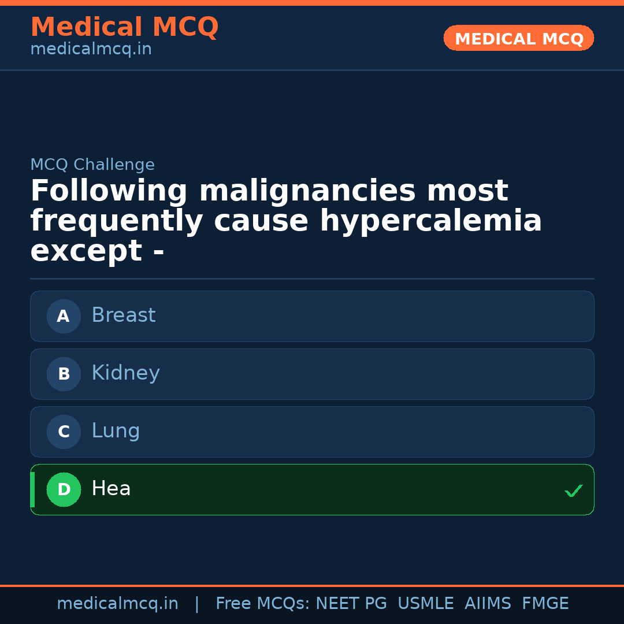The width and height of the screenshot is (624, 624).
Task: Click the green checkmark on option D
Action: pyautogui.click(x=573, y=491)
